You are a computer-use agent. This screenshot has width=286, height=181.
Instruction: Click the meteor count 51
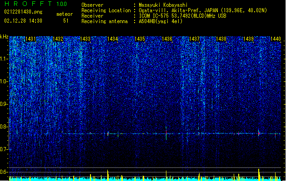coord(66,21)
